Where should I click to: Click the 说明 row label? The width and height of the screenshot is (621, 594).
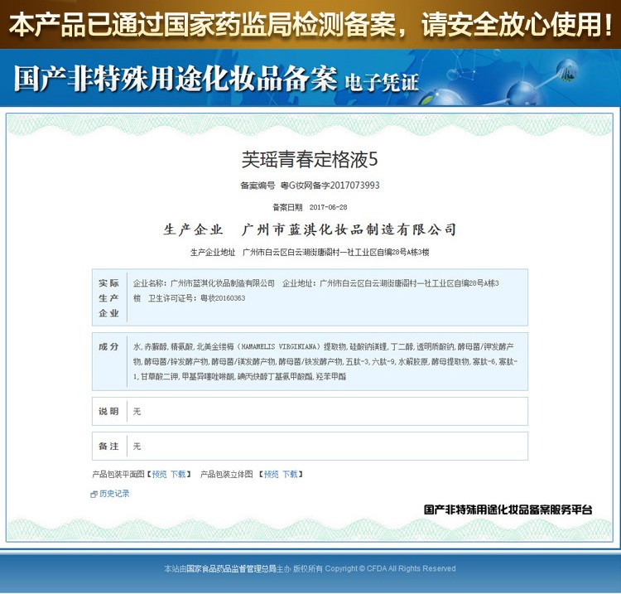(x=108, y=411)
